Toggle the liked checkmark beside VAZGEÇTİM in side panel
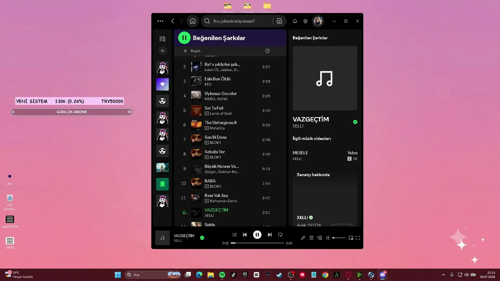 point(355,122)
